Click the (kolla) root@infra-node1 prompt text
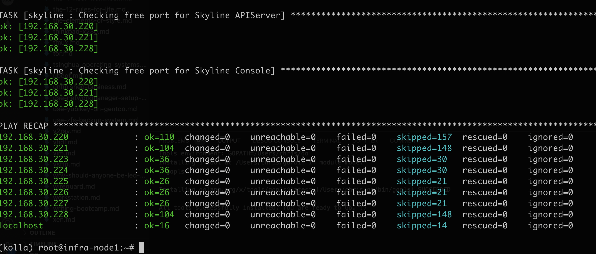The width and height of the screenshot is (596, 254). point(67,248)
